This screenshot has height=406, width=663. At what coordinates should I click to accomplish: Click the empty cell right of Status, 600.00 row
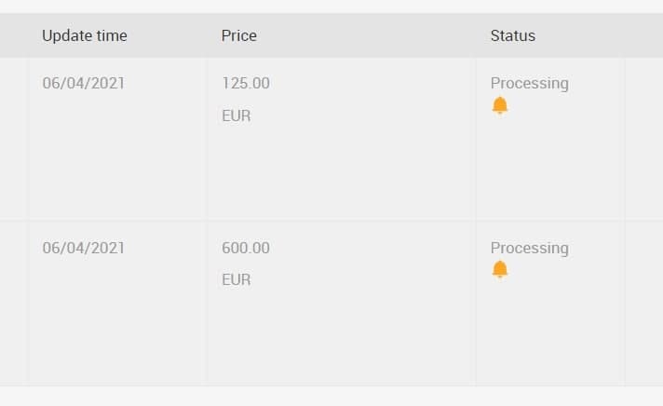(643, 303)
